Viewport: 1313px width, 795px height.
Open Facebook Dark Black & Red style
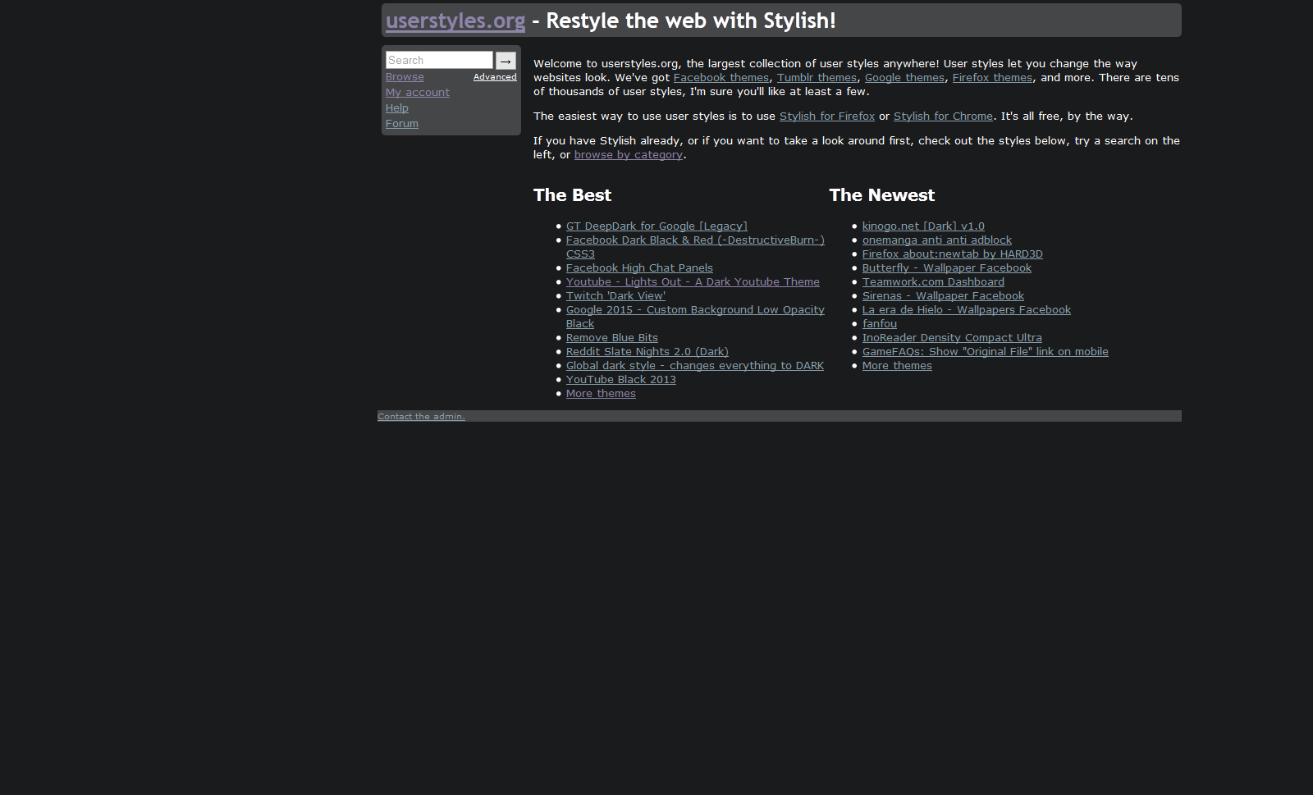pos(695,240)
